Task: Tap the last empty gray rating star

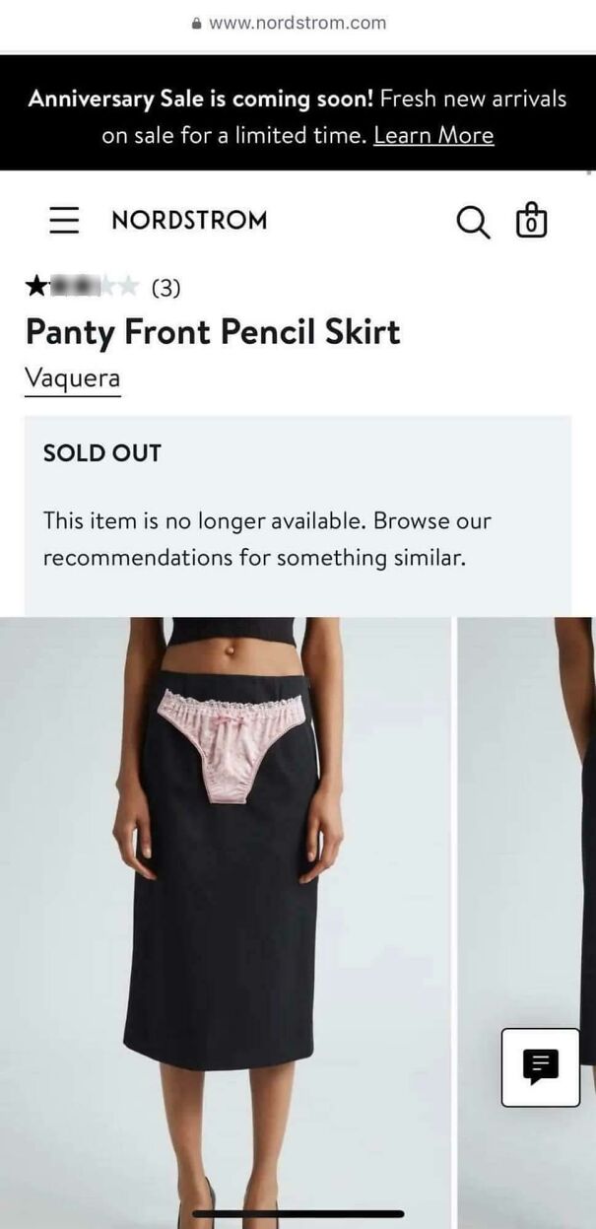Action: 128,287
